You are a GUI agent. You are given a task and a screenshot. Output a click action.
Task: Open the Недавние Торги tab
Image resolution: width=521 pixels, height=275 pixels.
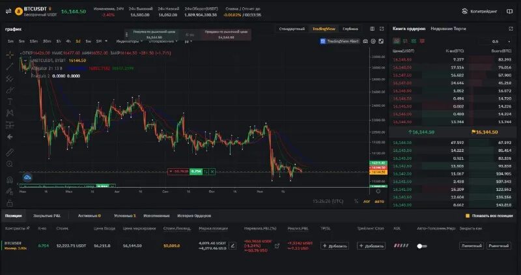(448, 29)
